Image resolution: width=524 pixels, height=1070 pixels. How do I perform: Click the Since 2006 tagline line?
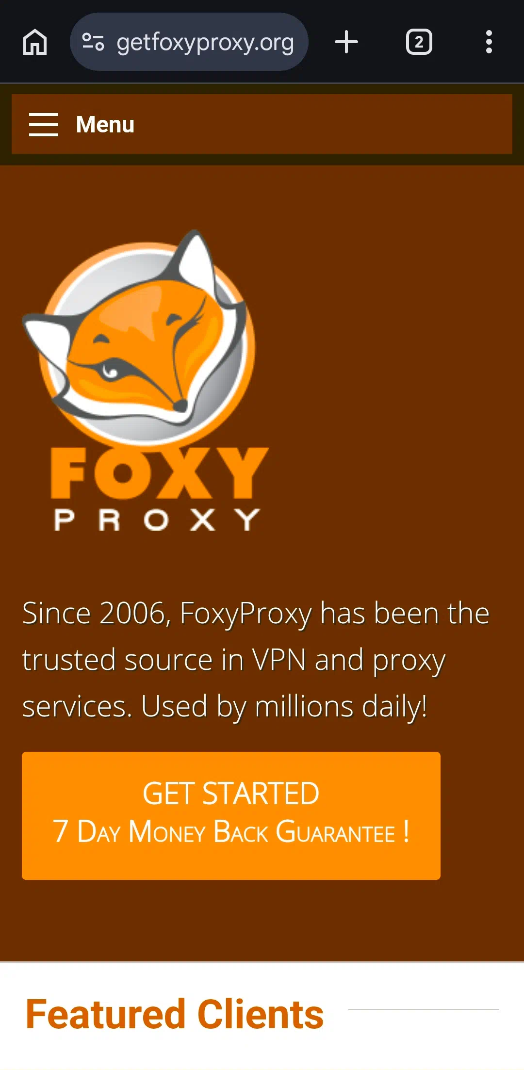tap(256, 614)
